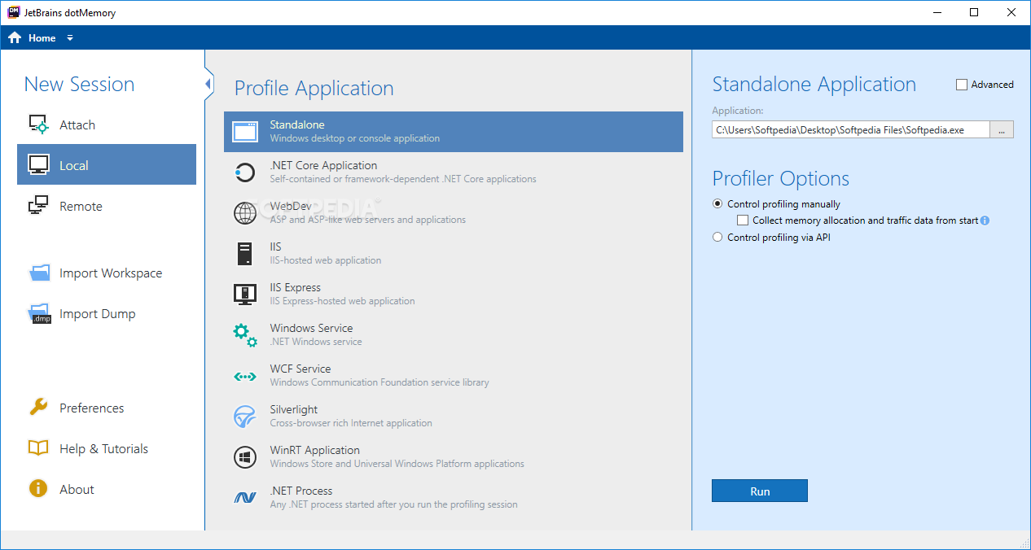Click the Application path input field
This screenshot has width=1031, height=550.
(x=851, y=129)
